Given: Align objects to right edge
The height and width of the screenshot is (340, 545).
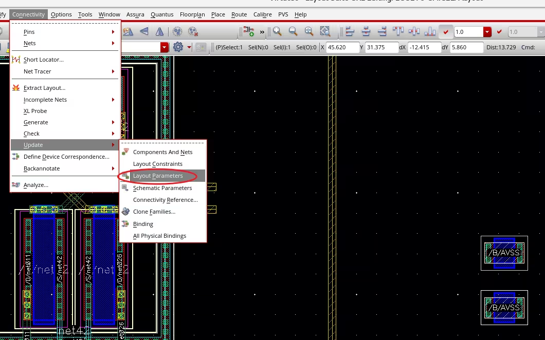Looking at the screenshot, I should coord(382,32).
